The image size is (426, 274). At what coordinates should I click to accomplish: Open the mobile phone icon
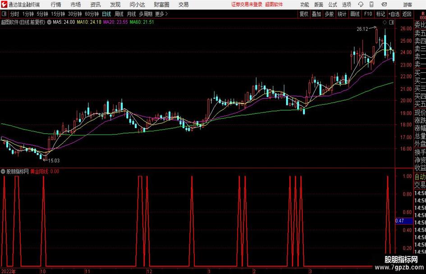(x=371, y=4)
